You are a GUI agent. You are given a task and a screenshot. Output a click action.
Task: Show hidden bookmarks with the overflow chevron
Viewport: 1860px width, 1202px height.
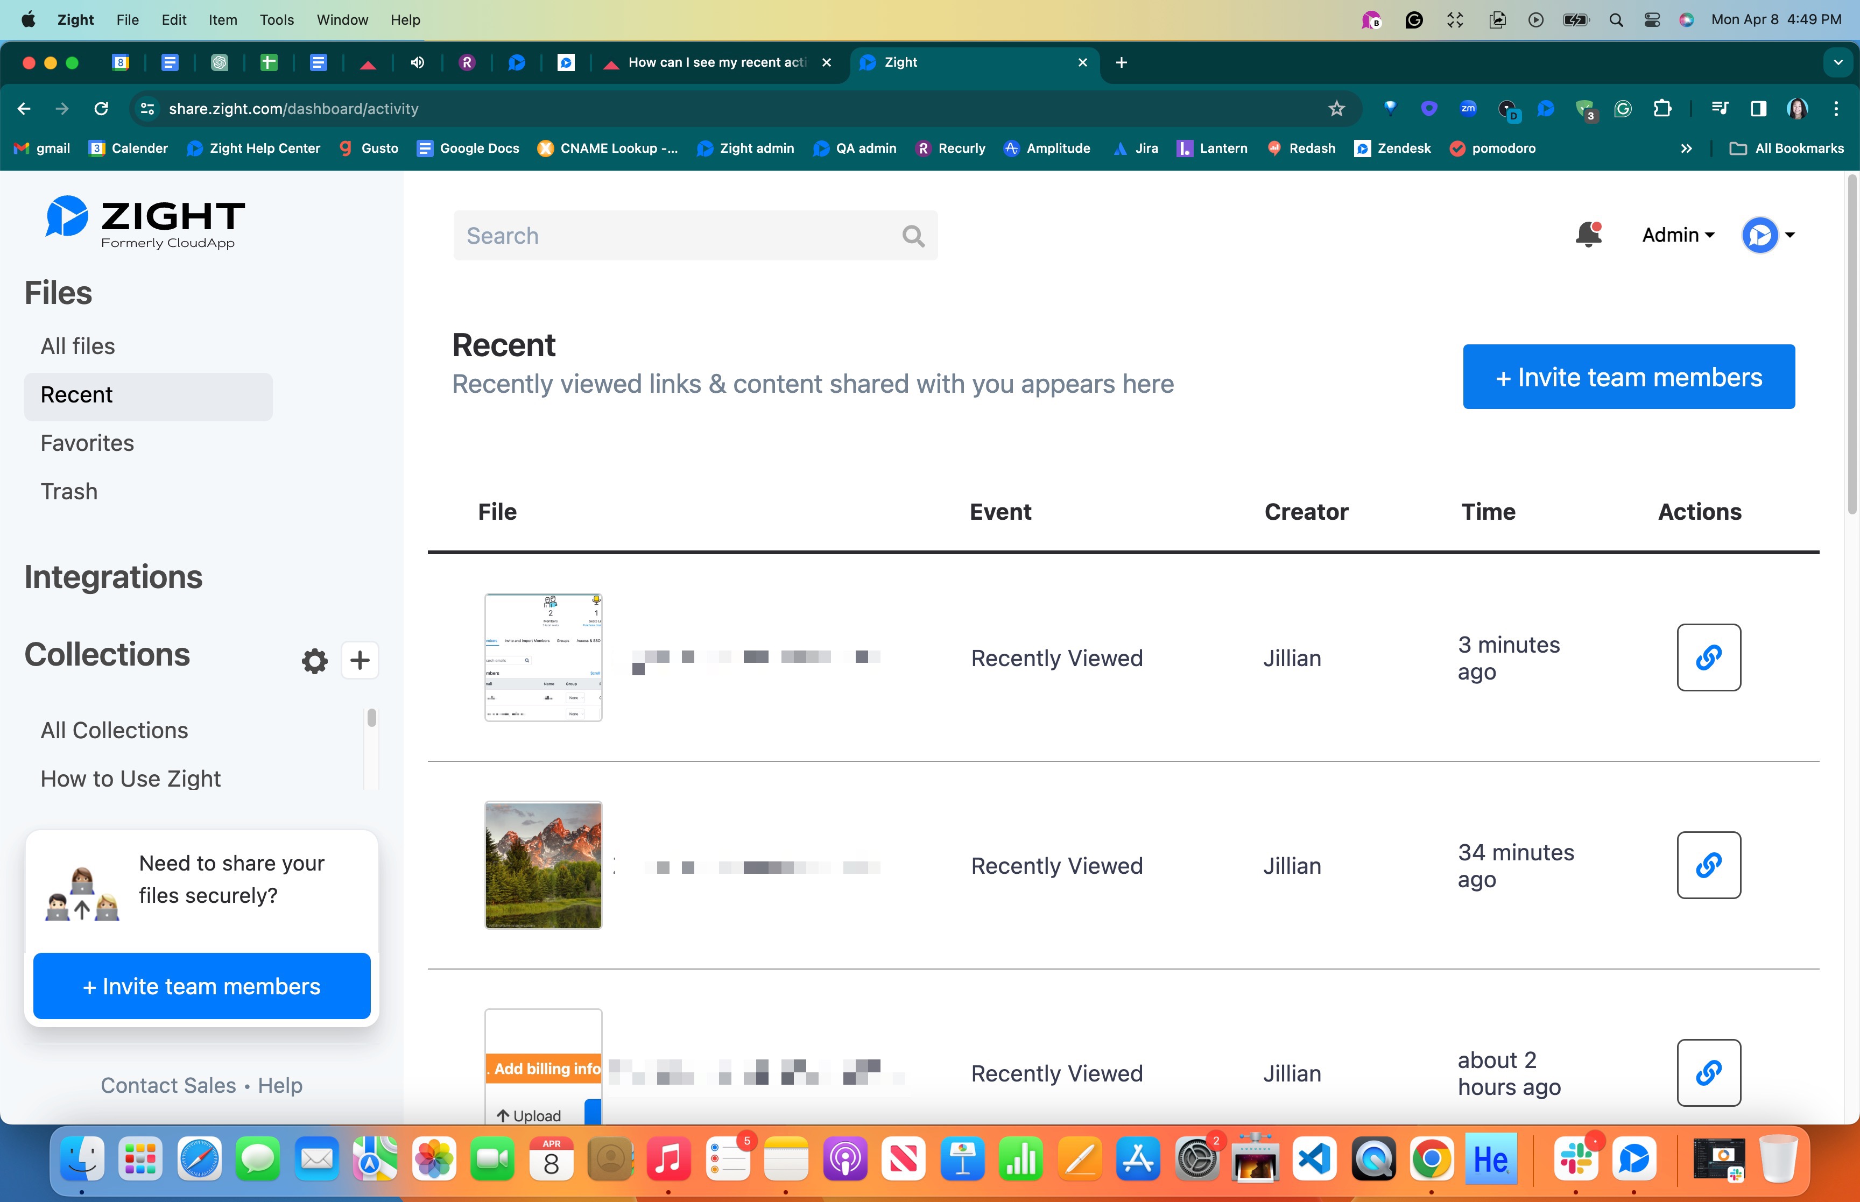(x=1687, y=147)
